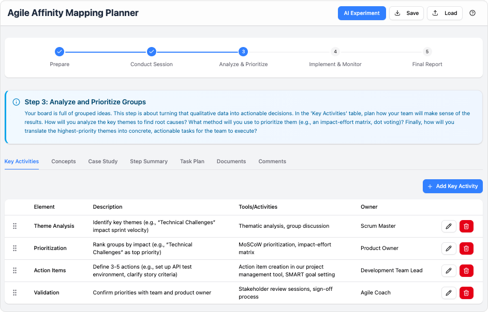
Task: Click the info icon beside Step 3 heading
Action: [16, 102]
